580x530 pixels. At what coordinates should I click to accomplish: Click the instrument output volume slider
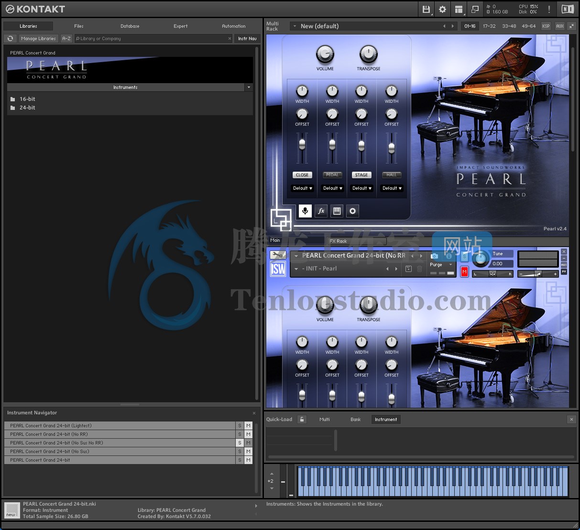point(538,274)
